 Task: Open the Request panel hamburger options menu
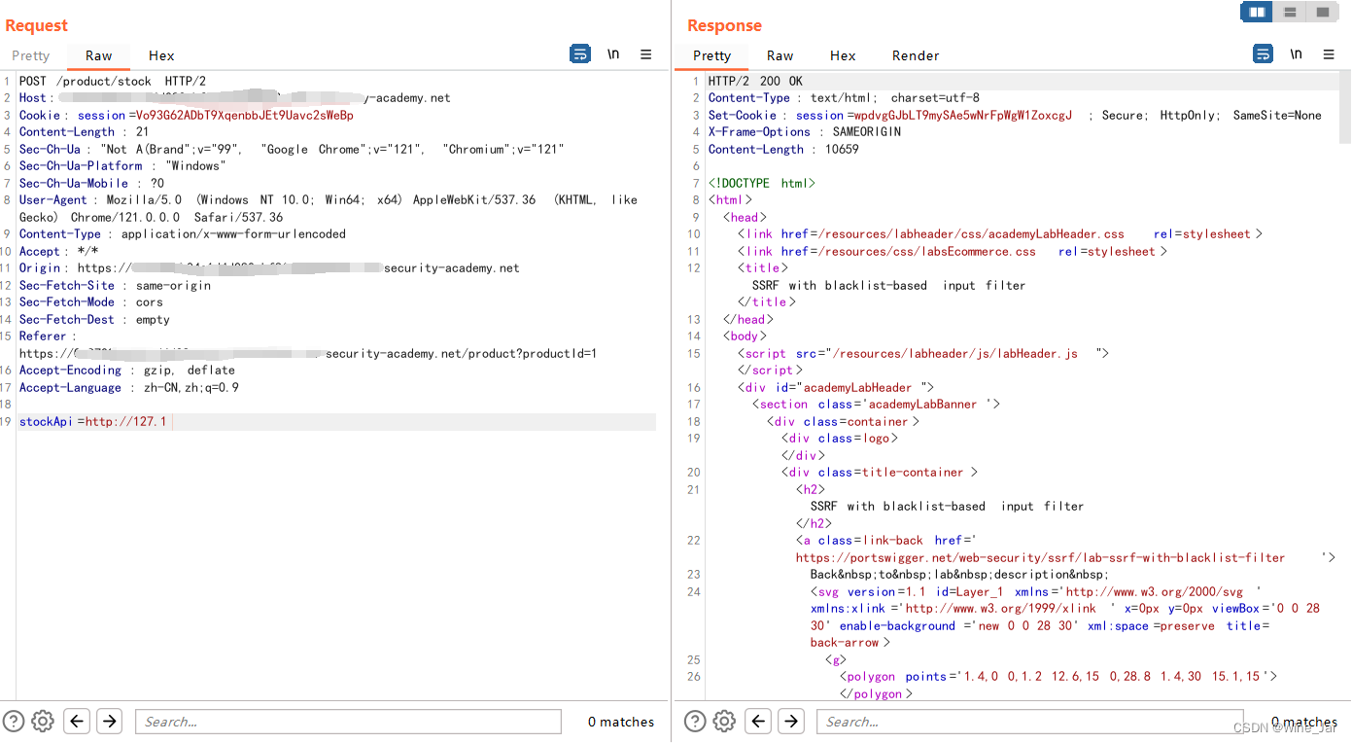(646, 54)
